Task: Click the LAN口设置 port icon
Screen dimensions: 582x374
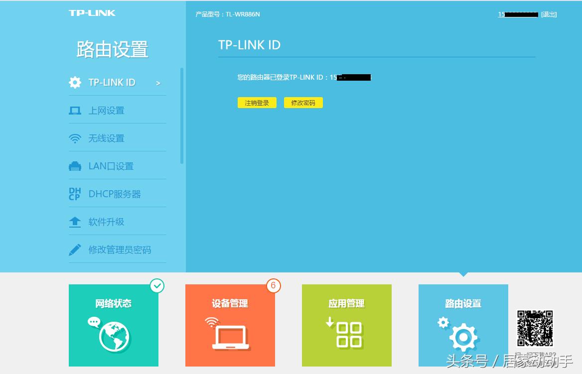Action: (x=75, y=166)
